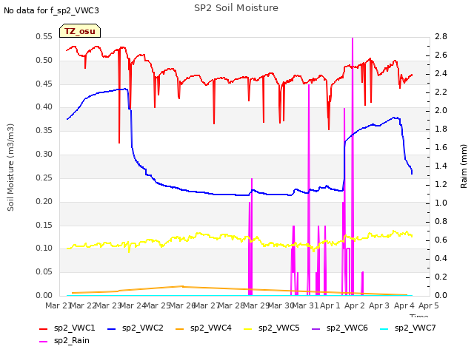Click the Soil Moisture (m3/m3) axis label
474x355 pixels.
pyautogui.click(x=10, y=167)
